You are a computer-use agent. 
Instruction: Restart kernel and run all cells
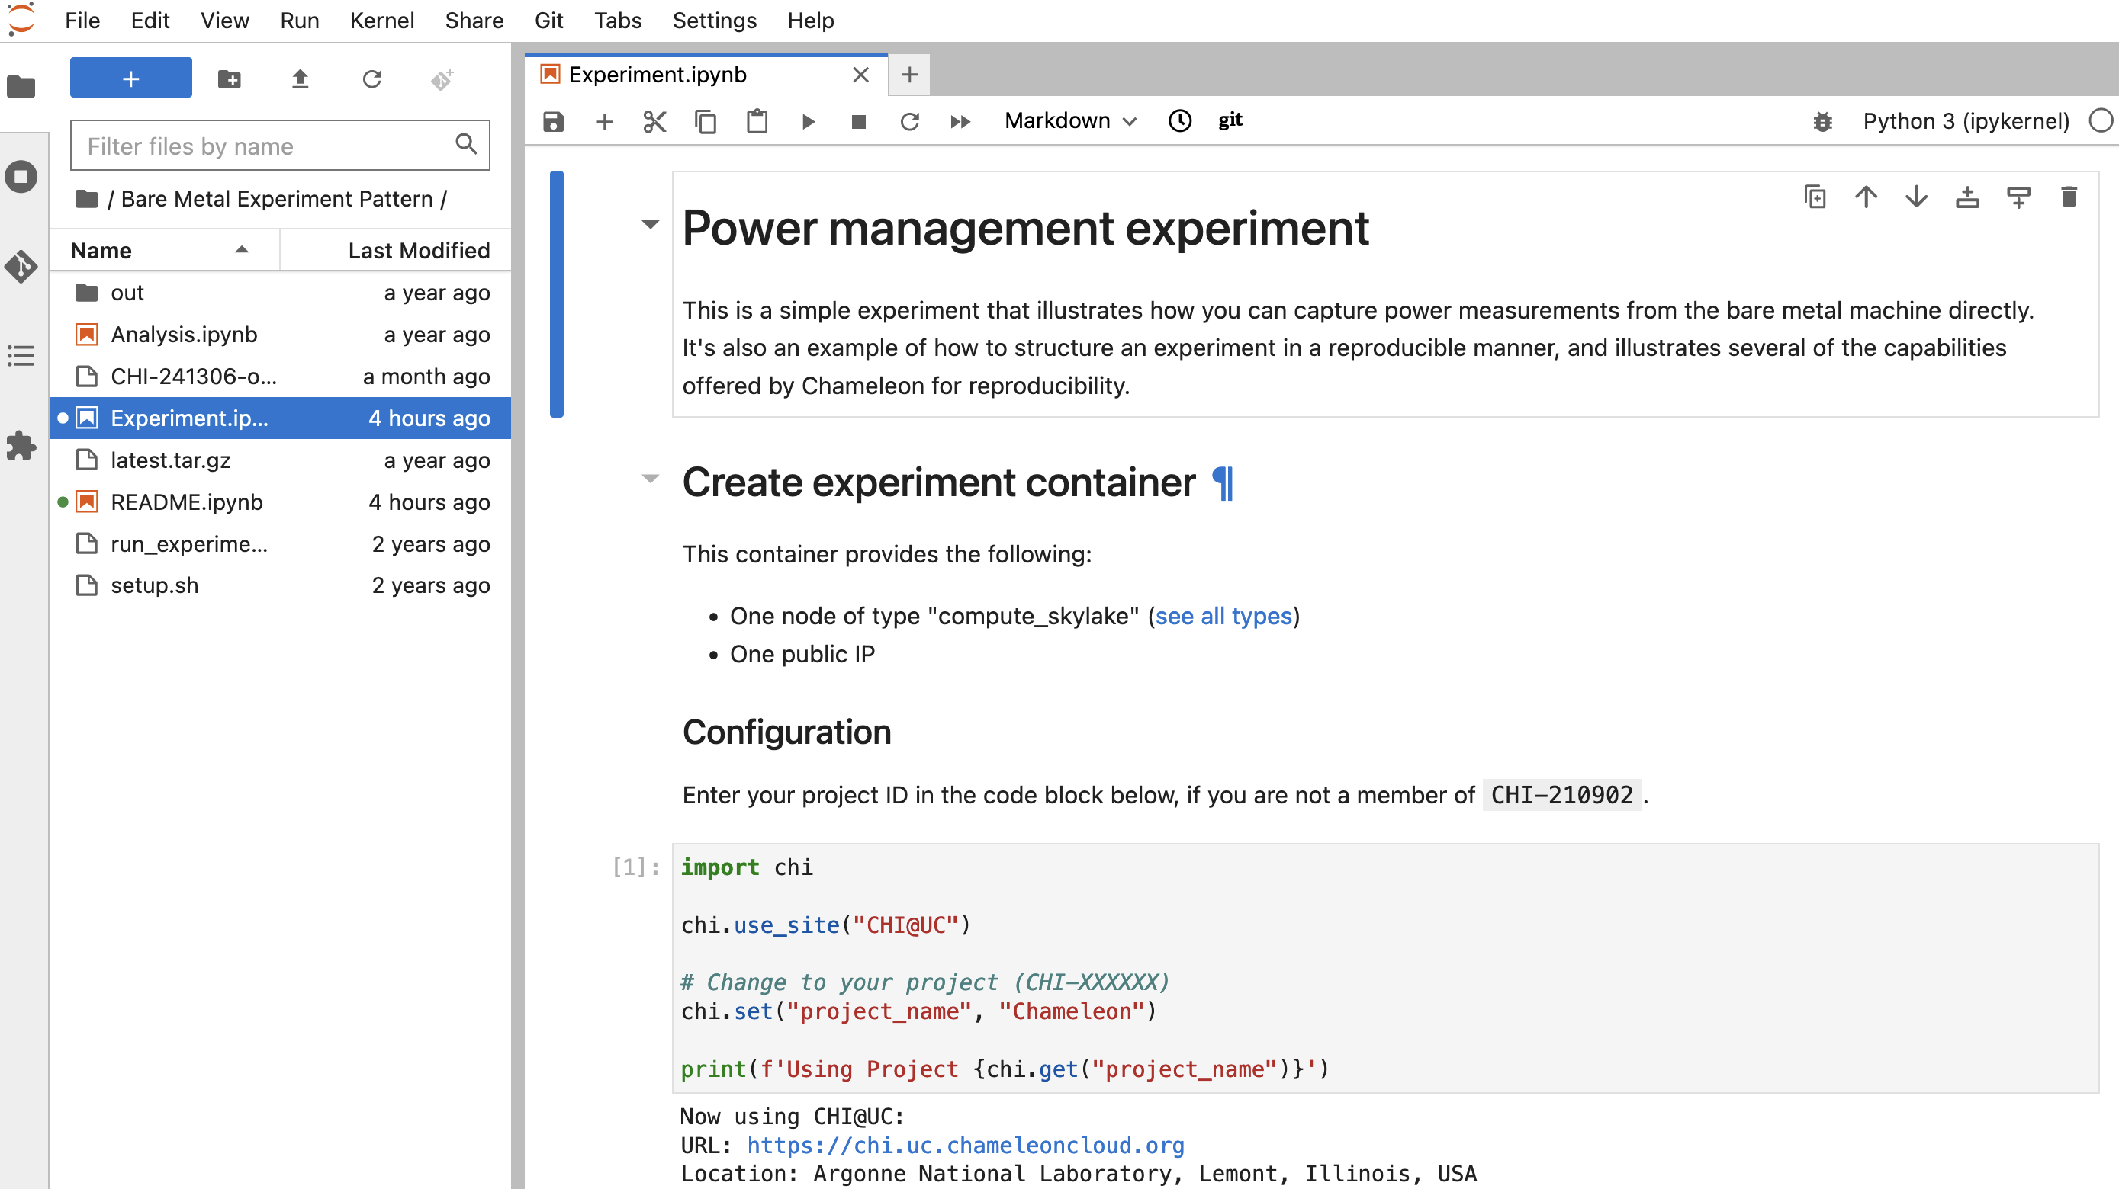[960, 122]
